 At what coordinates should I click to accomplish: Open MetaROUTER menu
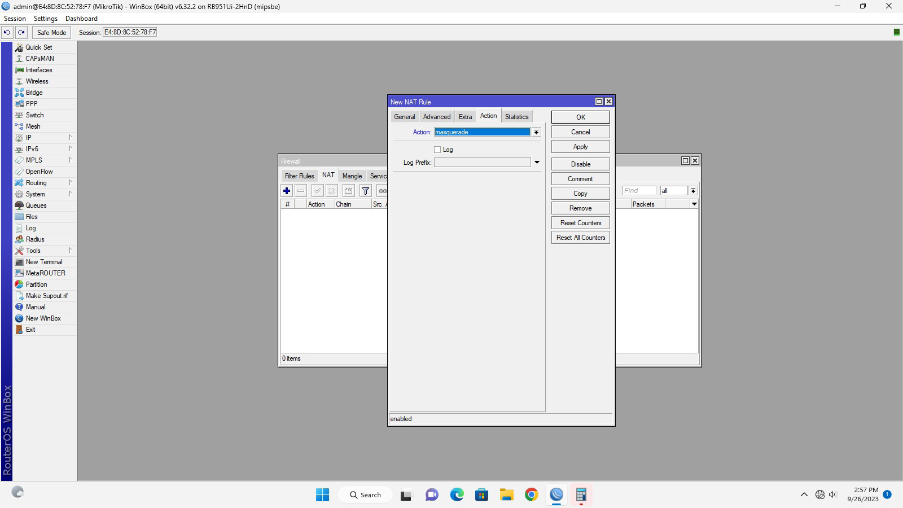point(45,273)
